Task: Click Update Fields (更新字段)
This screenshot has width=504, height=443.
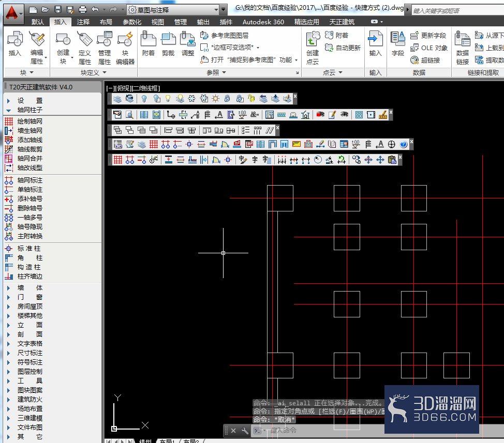Action: click(x=428, y=35)
